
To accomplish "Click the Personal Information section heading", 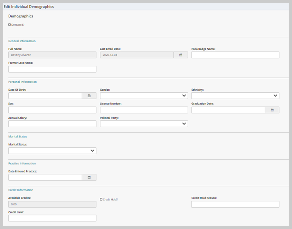I will [x=22, y=82].
